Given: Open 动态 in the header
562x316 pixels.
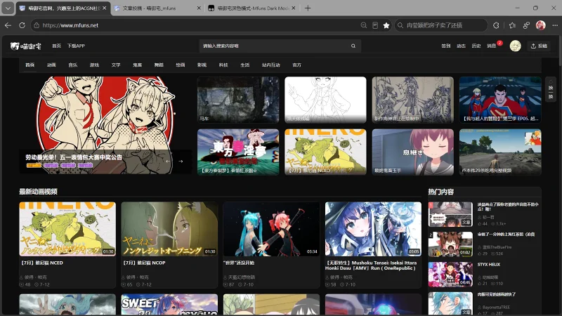Looking at the screenshot, I should pos(461,46).
